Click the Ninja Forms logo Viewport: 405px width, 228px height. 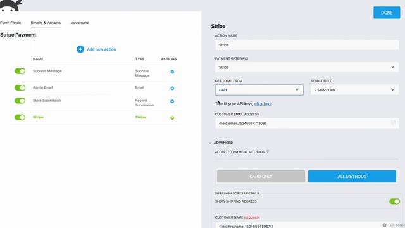click(10, 6)
